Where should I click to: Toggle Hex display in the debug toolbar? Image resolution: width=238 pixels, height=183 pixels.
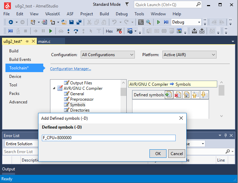click(109, 31)
